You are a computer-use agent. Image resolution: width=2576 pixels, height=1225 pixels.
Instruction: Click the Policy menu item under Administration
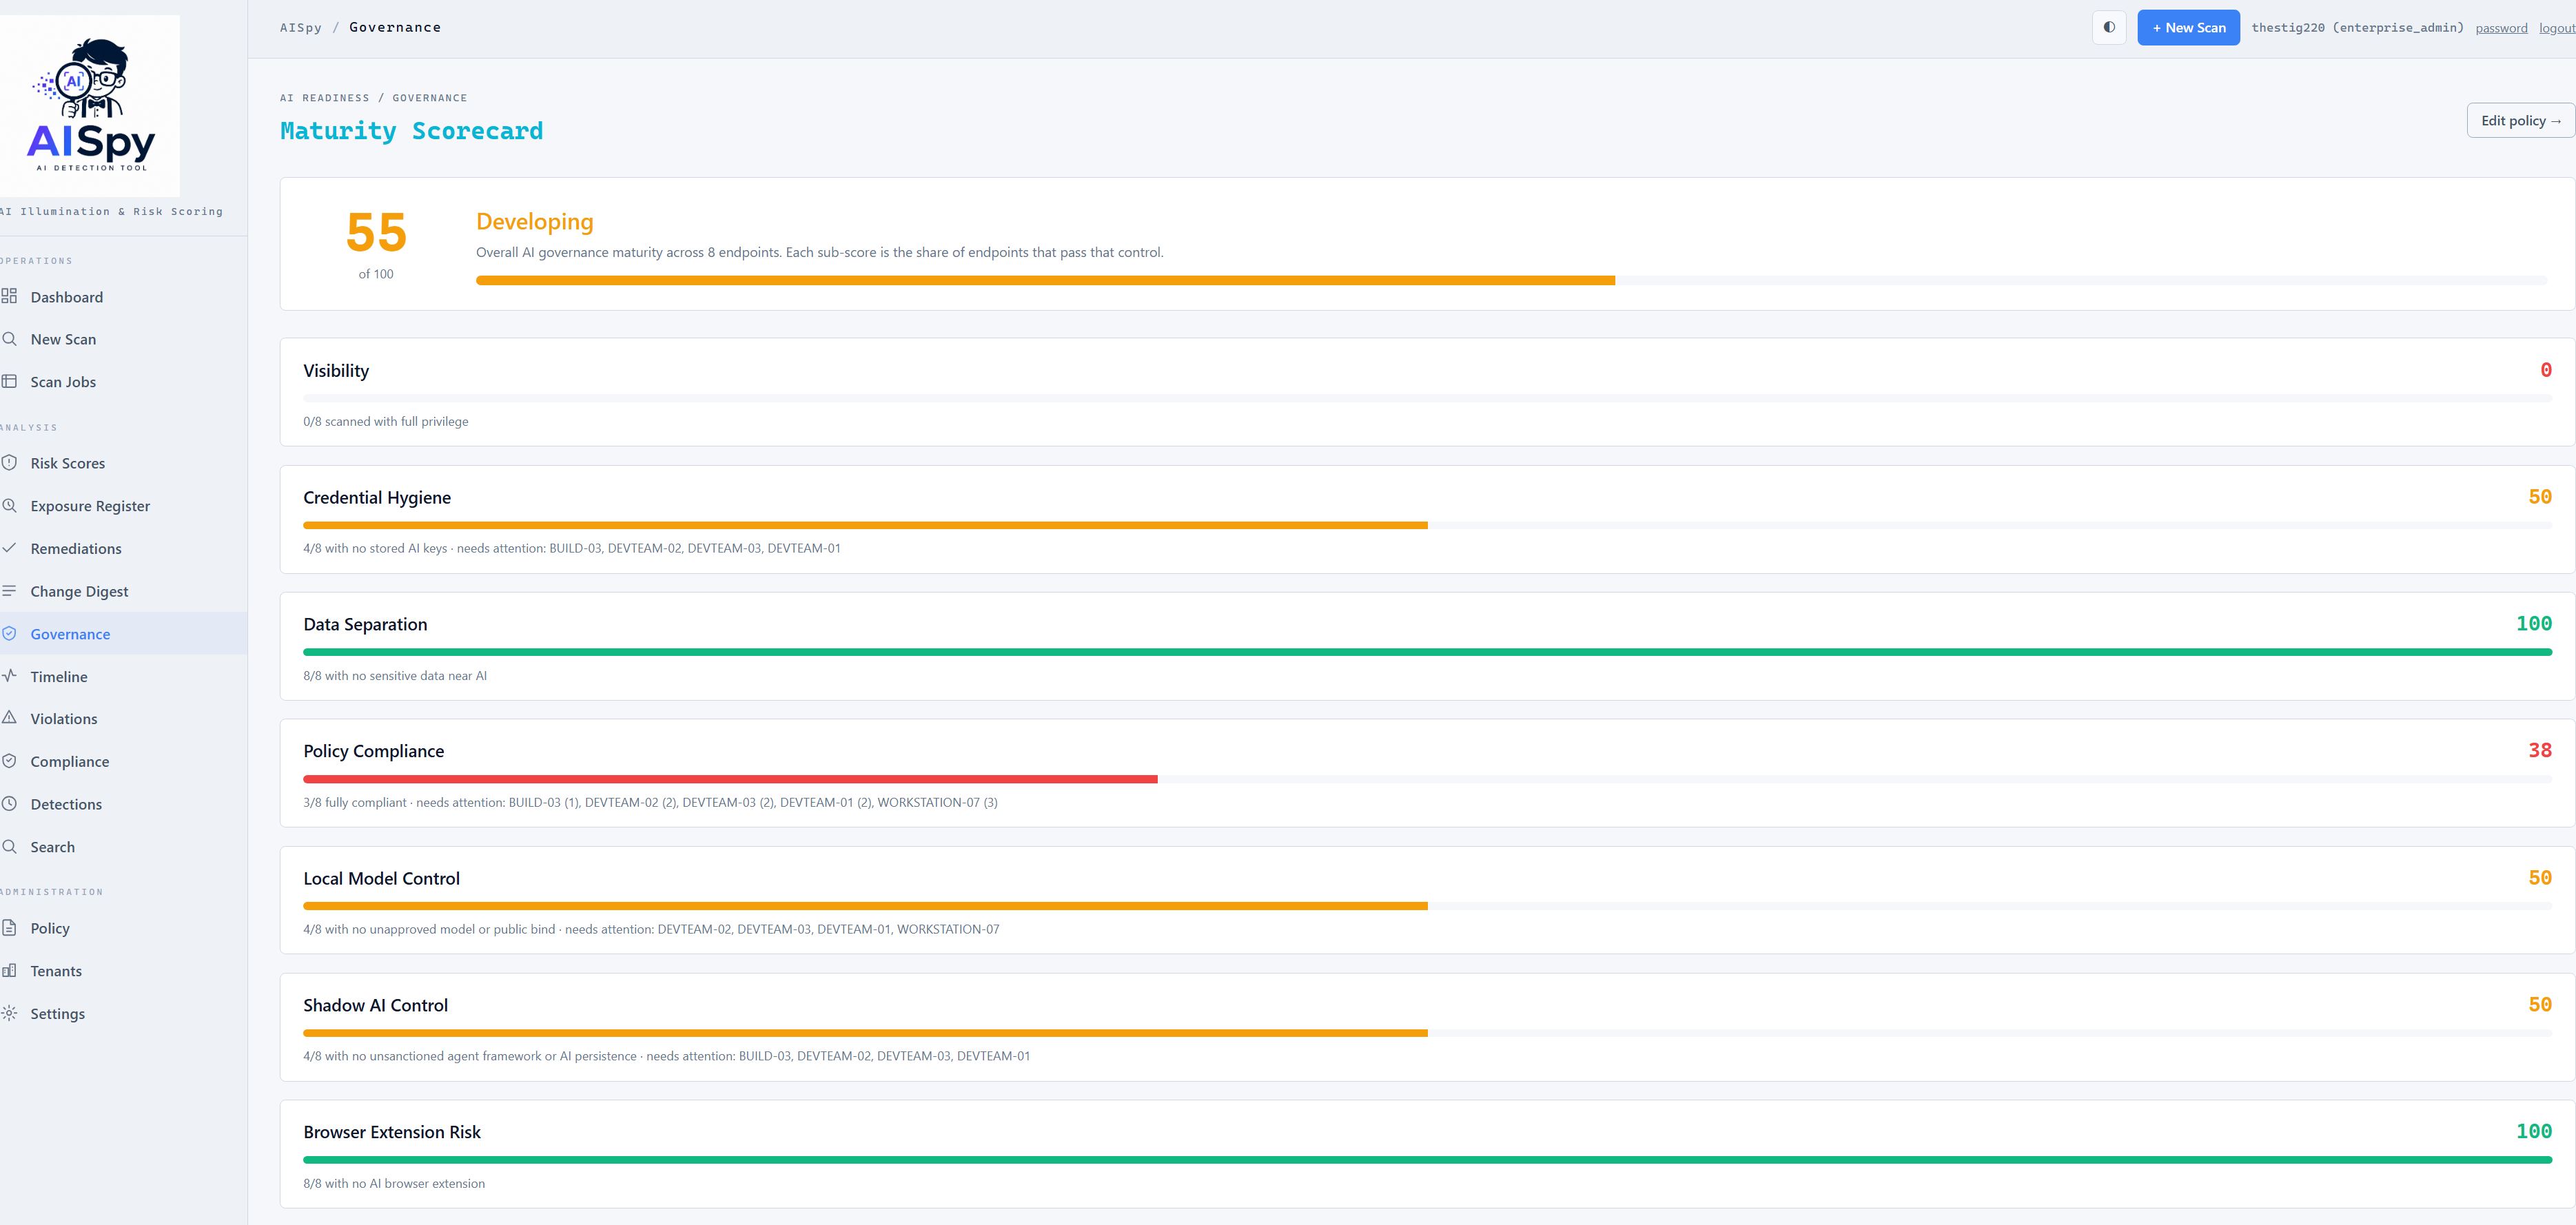(x=124, y=928)
